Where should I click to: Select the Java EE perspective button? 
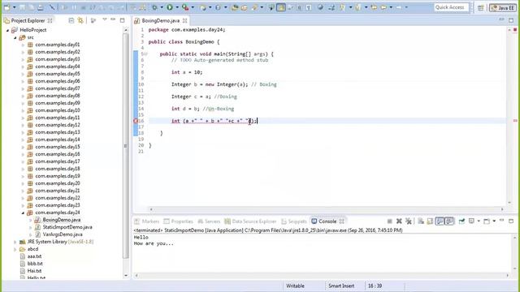point(503,7)
